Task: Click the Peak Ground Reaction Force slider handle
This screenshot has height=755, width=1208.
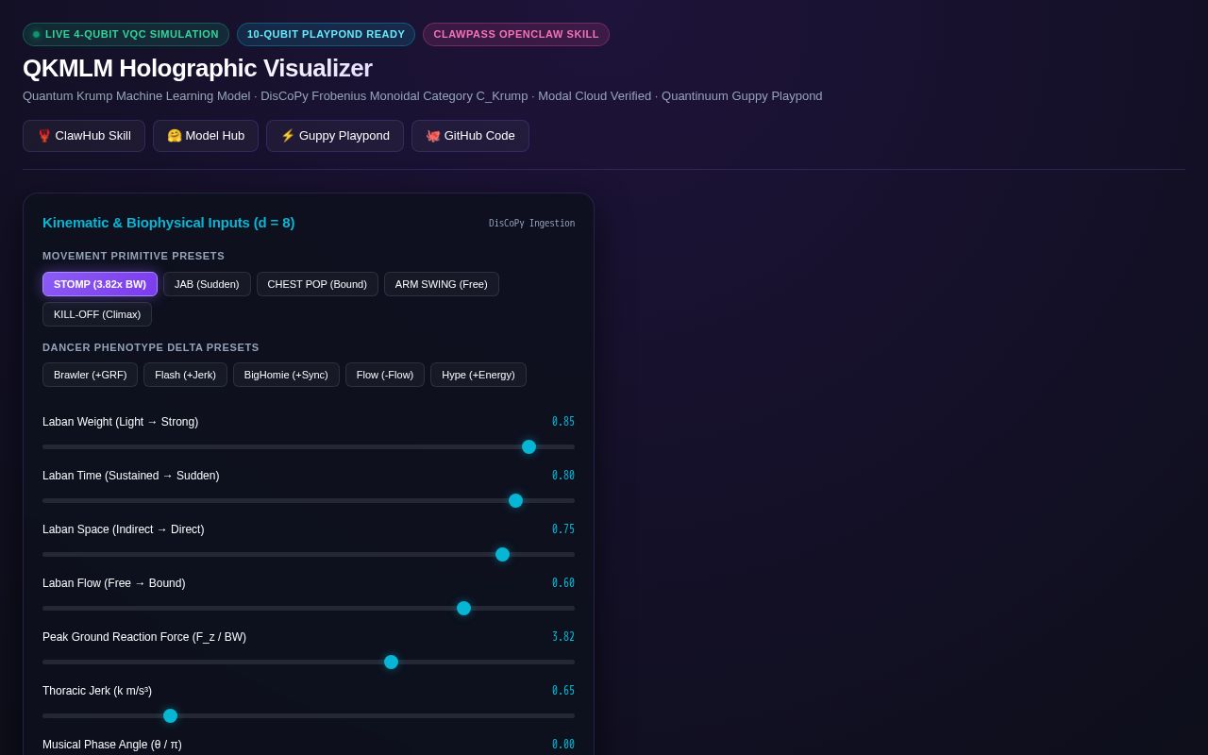Action: coord(391,662)
